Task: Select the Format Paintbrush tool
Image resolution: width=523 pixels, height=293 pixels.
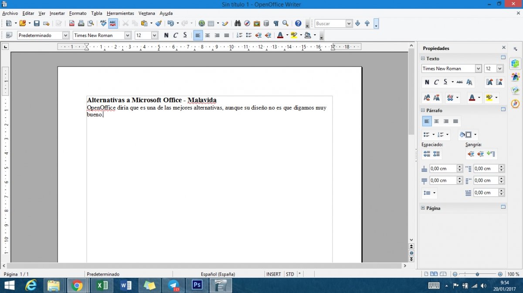Action: point(159,23)
